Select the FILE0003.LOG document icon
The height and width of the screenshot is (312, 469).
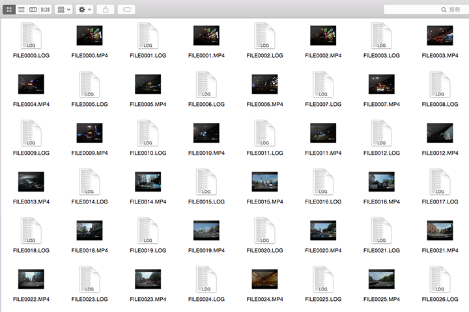[x=381, y=36]
